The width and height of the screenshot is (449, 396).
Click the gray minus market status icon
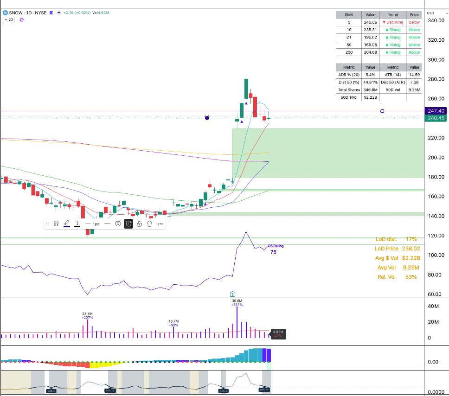(59, 13)
